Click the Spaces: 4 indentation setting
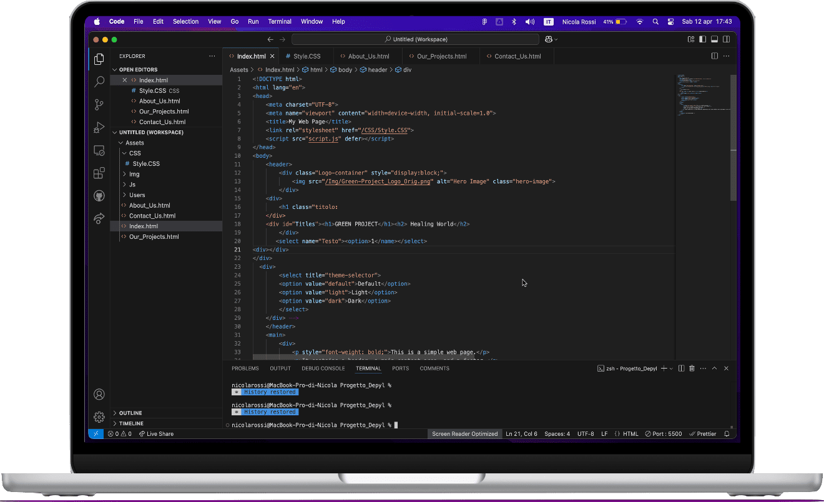The width and height of the screenshot is (824, 502). click(x=557, y=434)
